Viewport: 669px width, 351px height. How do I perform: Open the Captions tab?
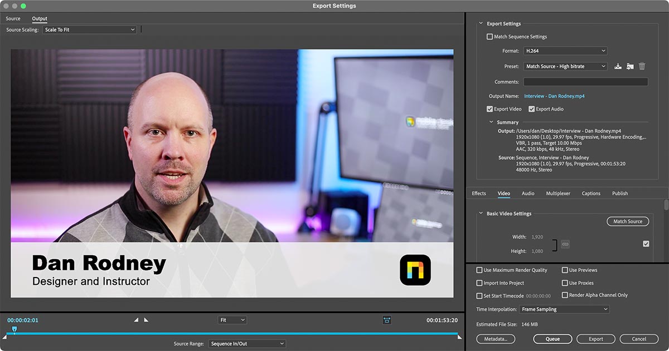591,193
